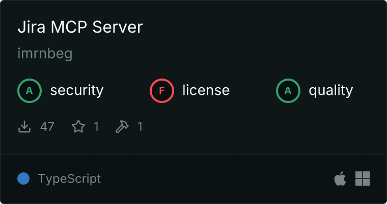Select the quality label text
This screenshot has height=204, width=387.
click(330, 91)
